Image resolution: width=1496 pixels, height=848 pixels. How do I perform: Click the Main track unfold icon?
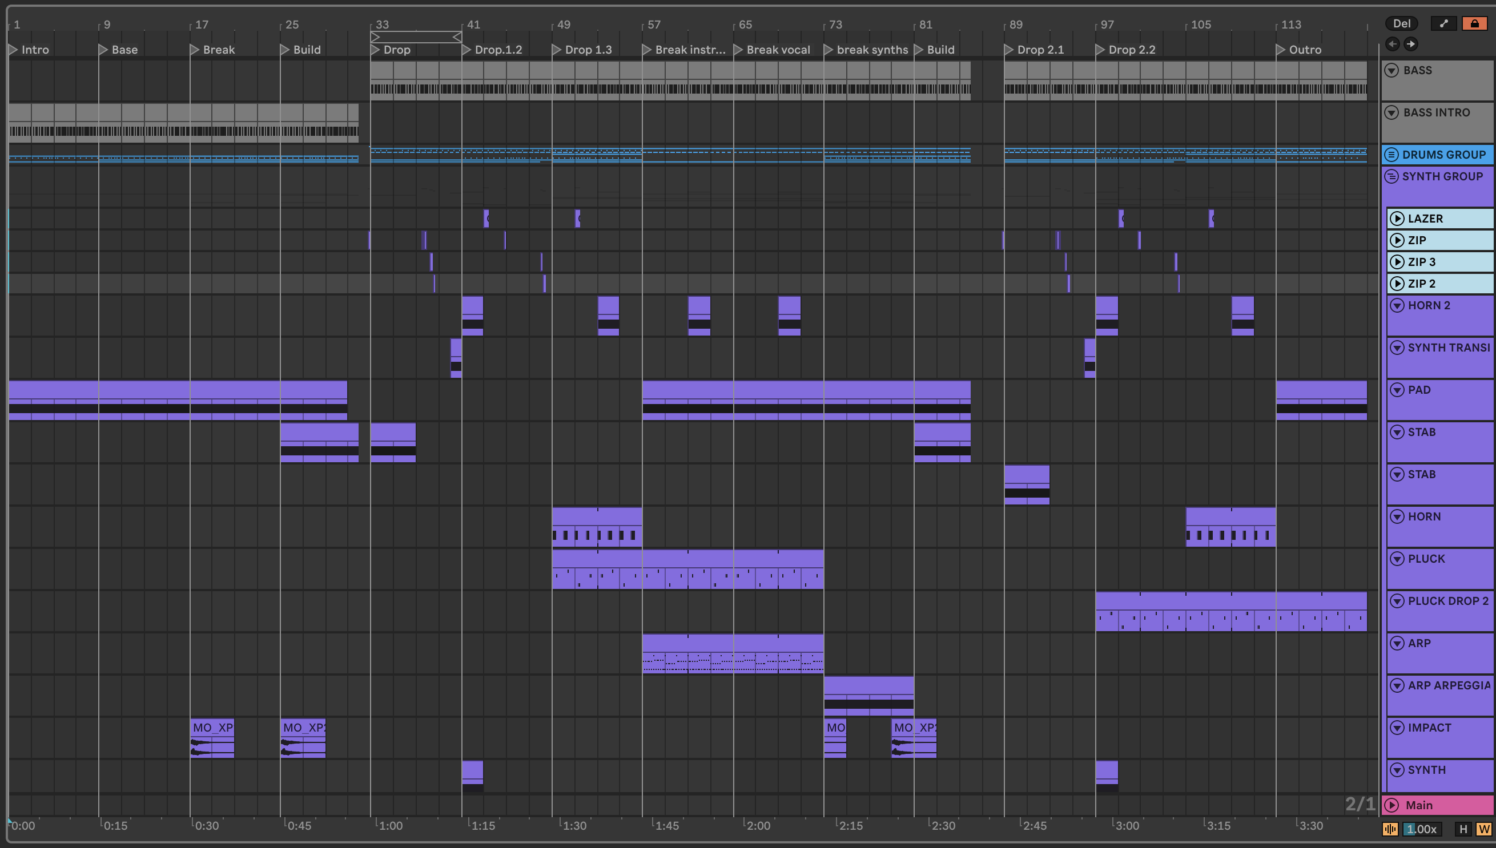click(1392, 805)
